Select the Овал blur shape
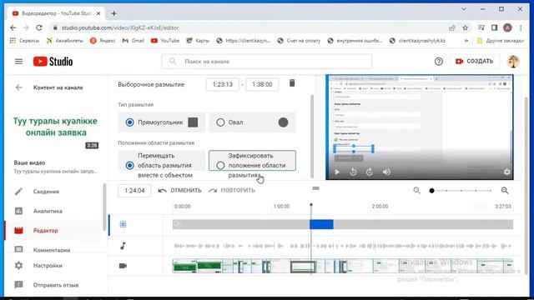Screen dimensions: 534x300 (x=252, y=122)
